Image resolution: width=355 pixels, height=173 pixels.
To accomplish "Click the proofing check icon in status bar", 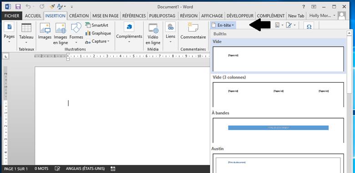I will click(x=57, y=169).
